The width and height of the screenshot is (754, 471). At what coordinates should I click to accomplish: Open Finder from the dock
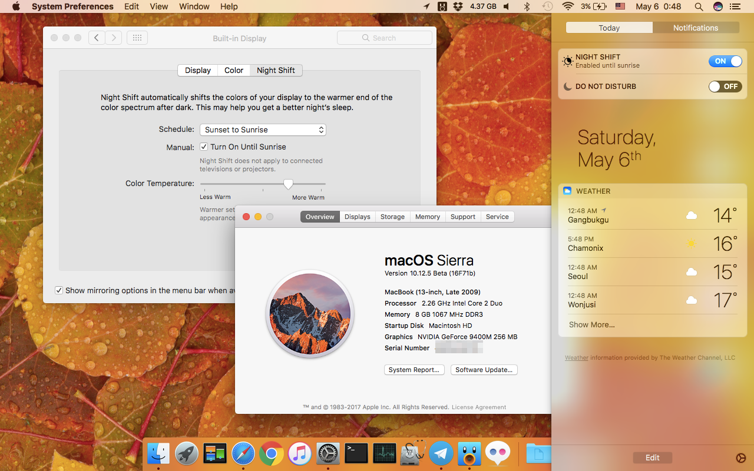coord(158,453)
